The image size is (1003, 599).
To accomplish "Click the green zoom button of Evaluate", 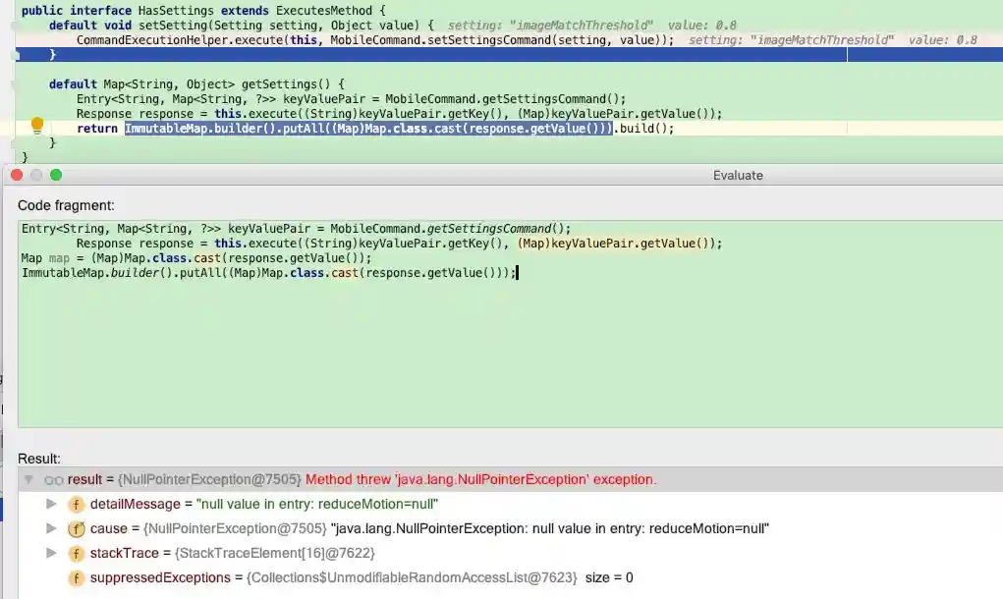I will pos(56,175).
